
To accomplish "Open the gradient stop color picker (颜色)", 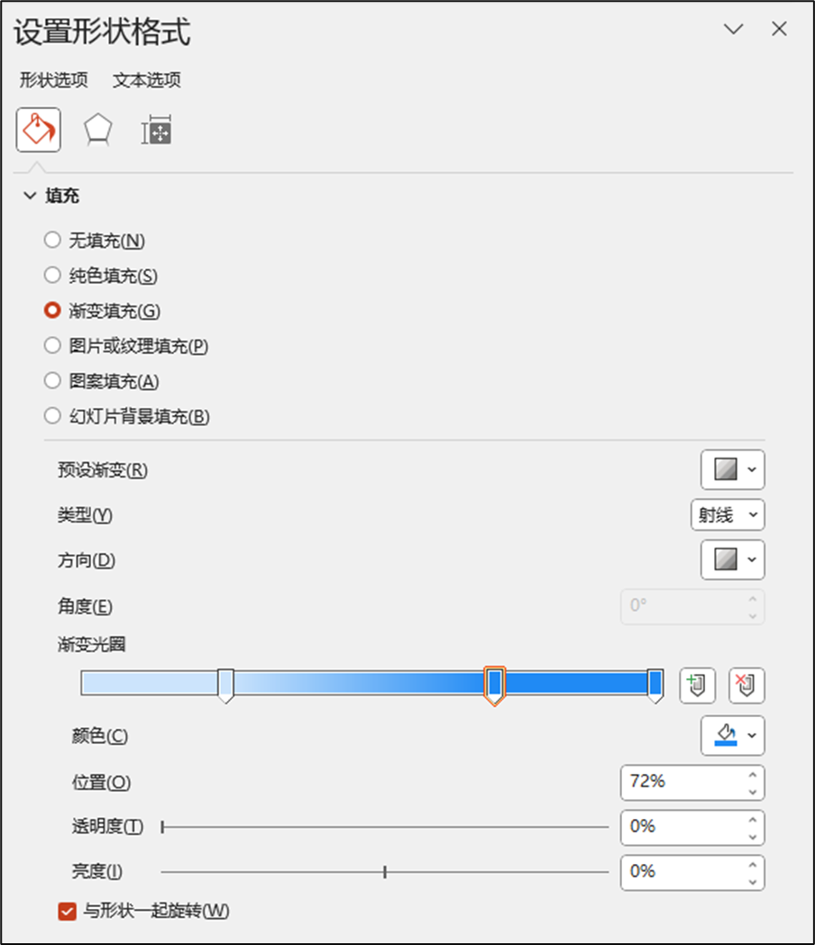I will [x=733, y=735].
